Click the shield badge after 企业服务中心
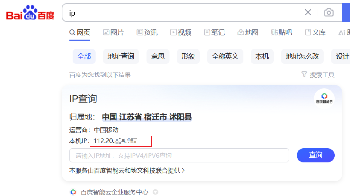The height and width of the screenshot is (196, 350). (x=155, y=192)
